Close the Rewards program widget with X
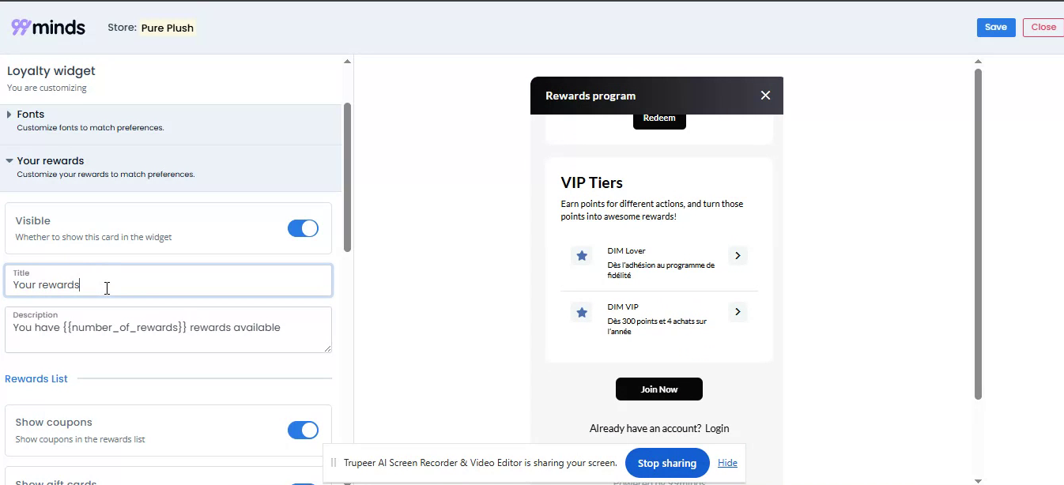 [x=765, y=96]
